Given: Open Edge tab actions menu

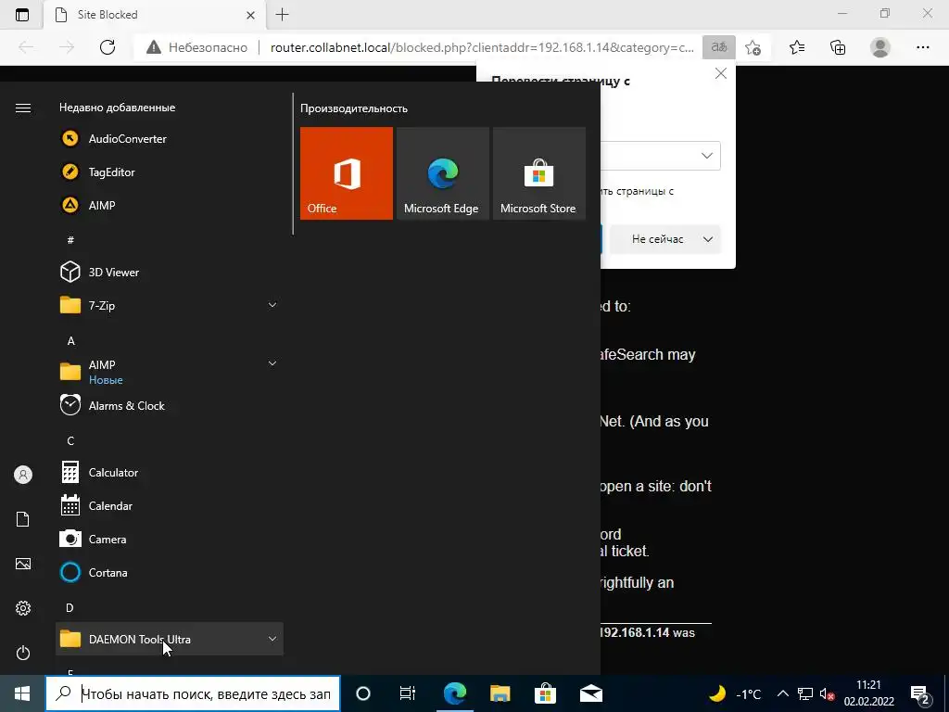Looking at the screenshot, I should pos(22,15).
